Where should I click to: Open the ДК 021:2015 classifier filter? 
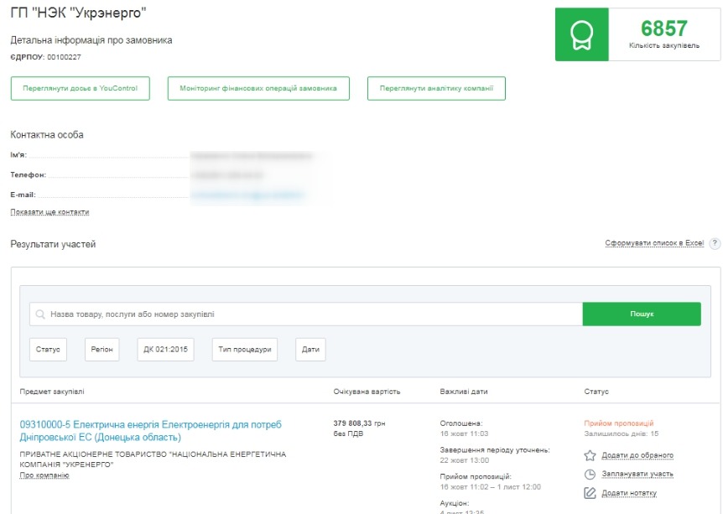tap(165, 350)
